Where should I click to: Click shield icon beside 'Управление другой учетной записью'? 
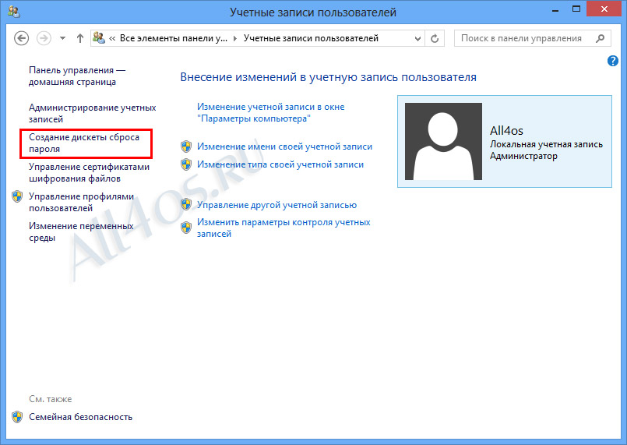[x=186, y=204]
